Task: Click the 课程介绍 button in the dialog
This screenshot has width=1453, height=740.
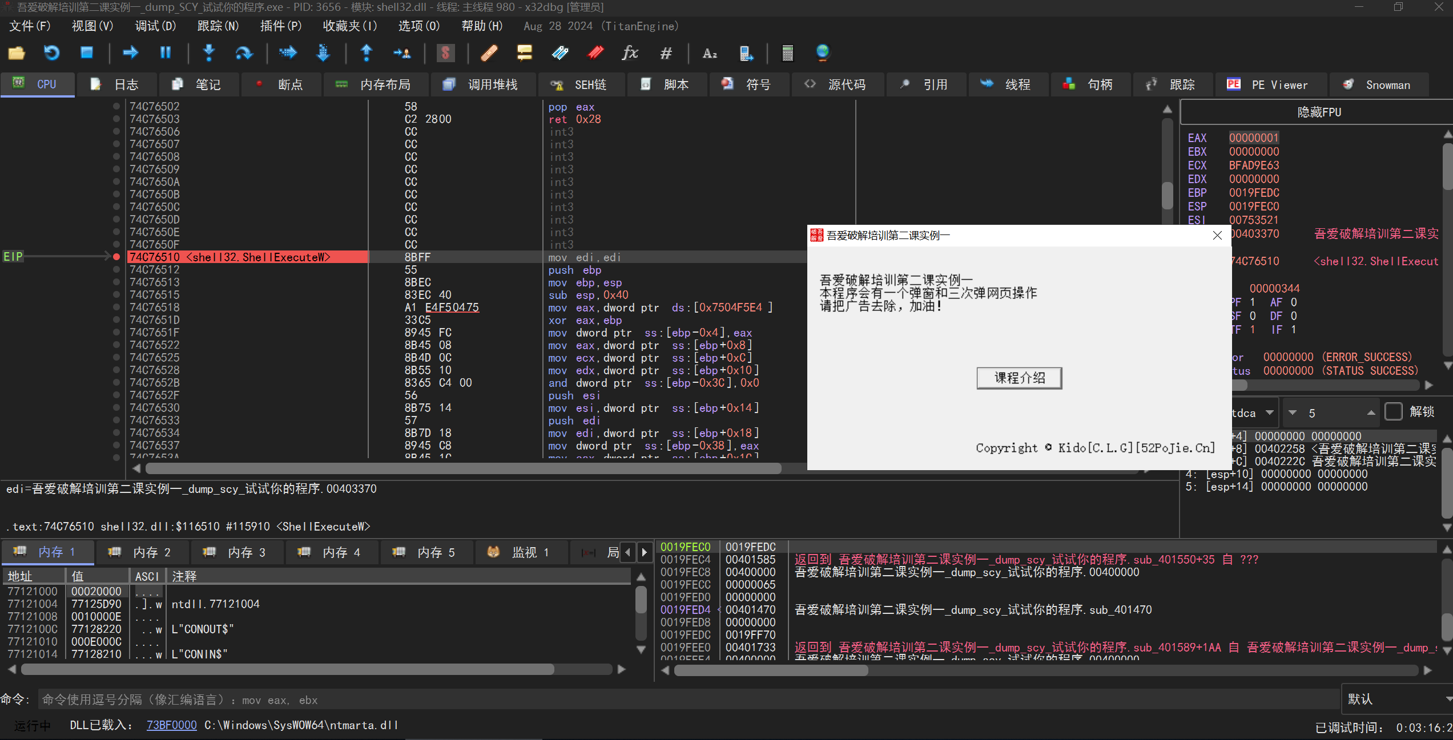Action: (1020, 378)
